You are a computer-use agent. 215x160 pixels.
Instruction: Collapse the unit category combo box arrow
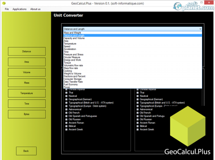200,29
